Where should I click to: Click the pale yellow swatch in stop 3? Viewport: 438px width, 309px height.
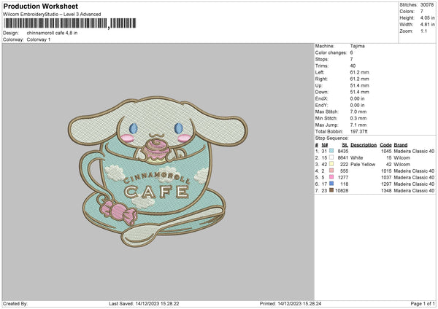331,164
